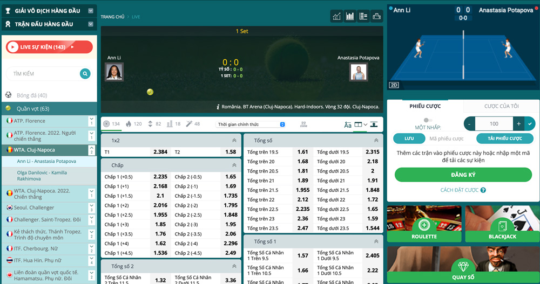This screenshot has width=540, height=284.
Task: Show the list text view icon
Action: pyautogui.click(x=363, y=16)
